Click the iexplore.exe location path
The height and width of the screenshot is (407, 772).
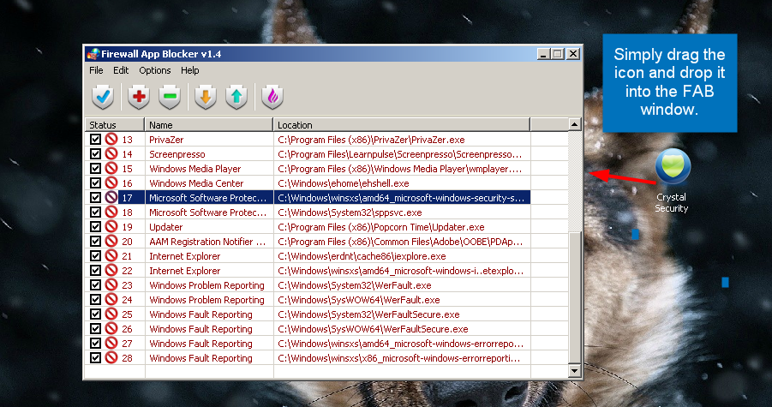(362, 256)
